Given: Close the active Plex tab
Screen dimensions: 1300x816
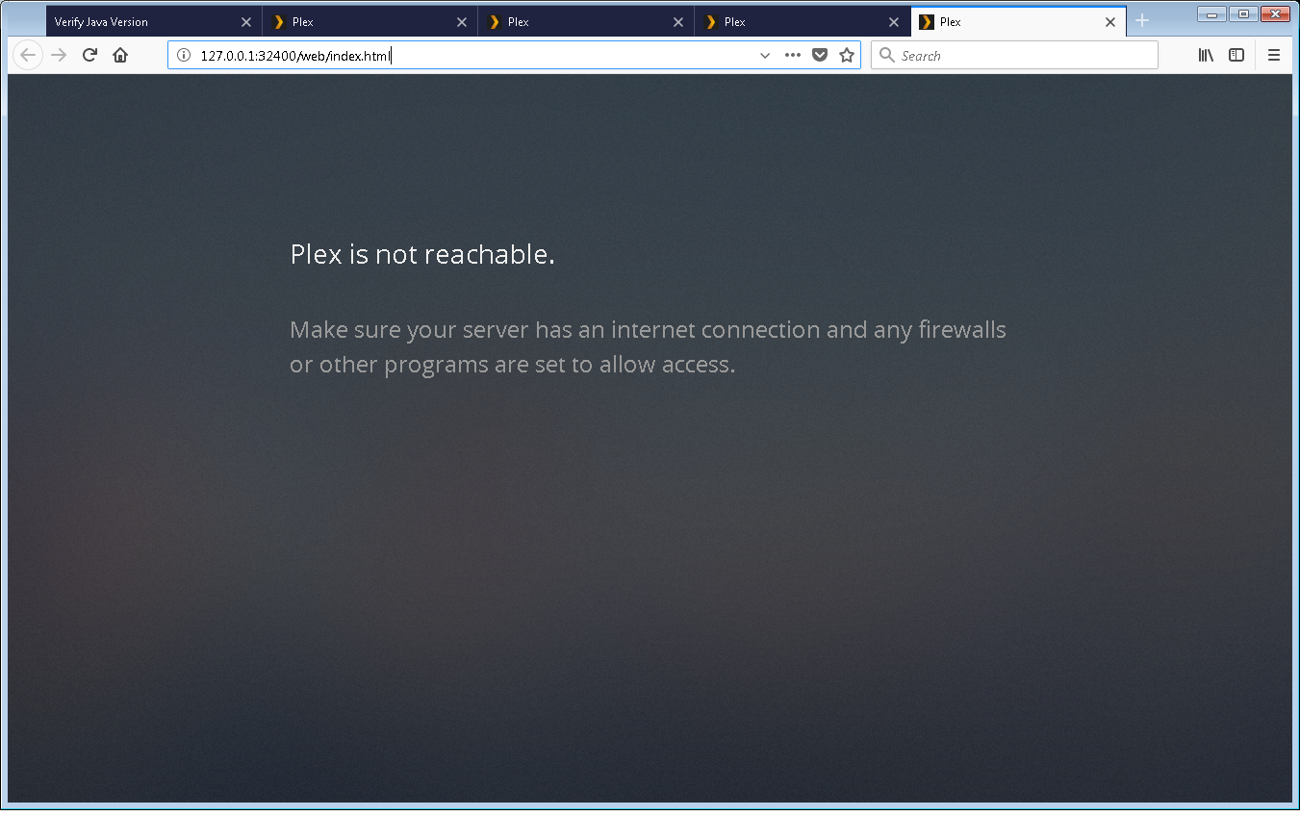Looking at the screenshot, I should (1109, 21).
